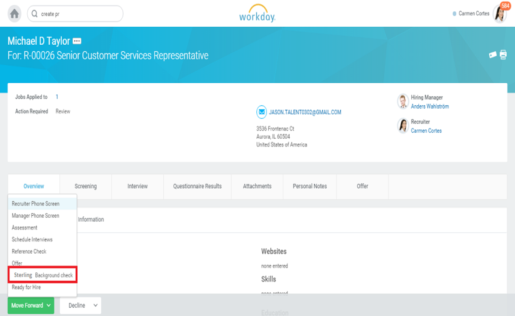515x316 pixels.
Task: Click Carmen Cortes' profile photo
Action: [501, 14]
